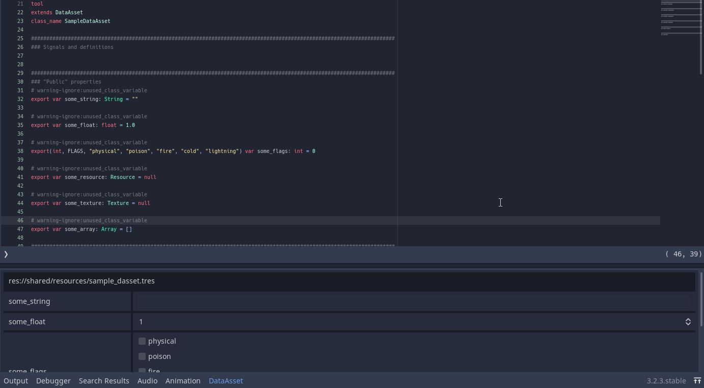Toggle script panel arrow icon

point(6,254)
